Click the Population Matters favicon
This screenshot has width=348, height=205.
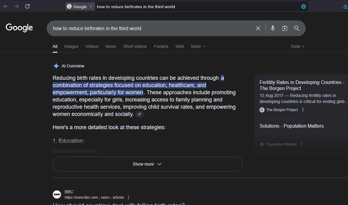click(x=262, y=144)
